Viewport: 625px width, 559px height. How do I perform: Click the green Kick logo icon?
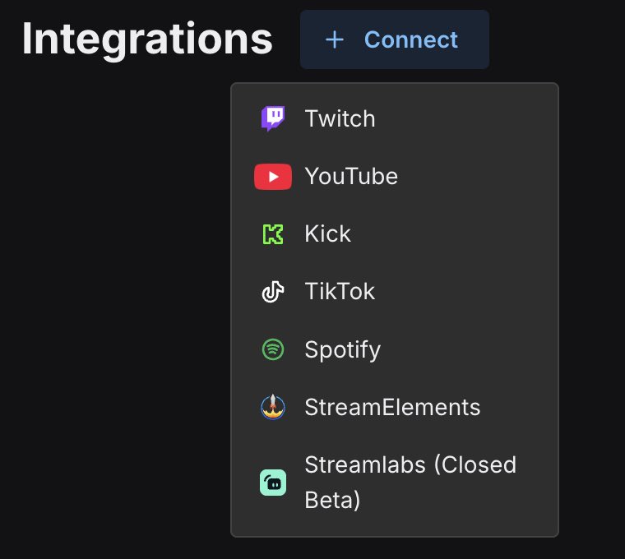pyautogui.click(x=273, y=234)
